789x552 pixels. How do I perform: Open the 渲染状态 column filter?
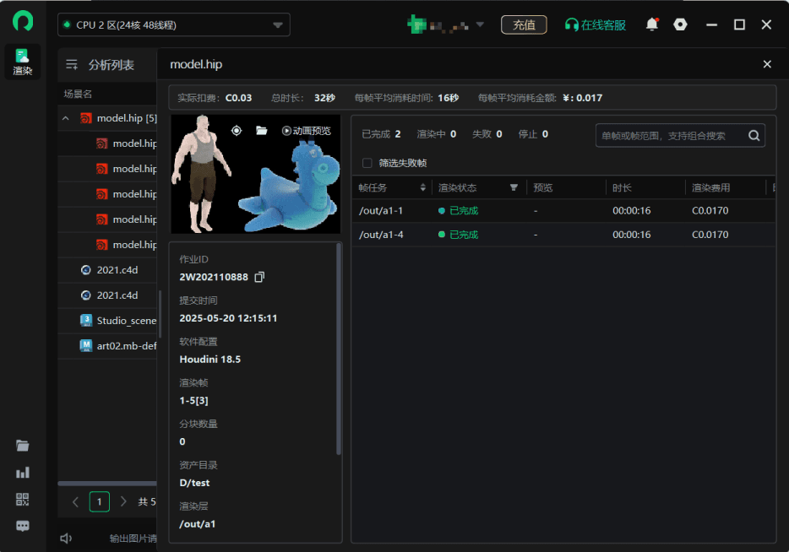[x=514, y=187]
